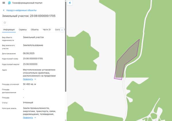Add parcel to favorites with star icon

point(5,23)
